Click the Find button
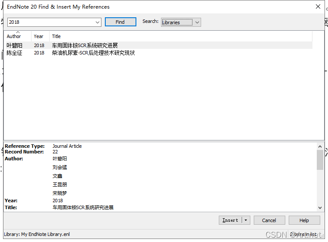328x242 pixels. click(120, 22)
